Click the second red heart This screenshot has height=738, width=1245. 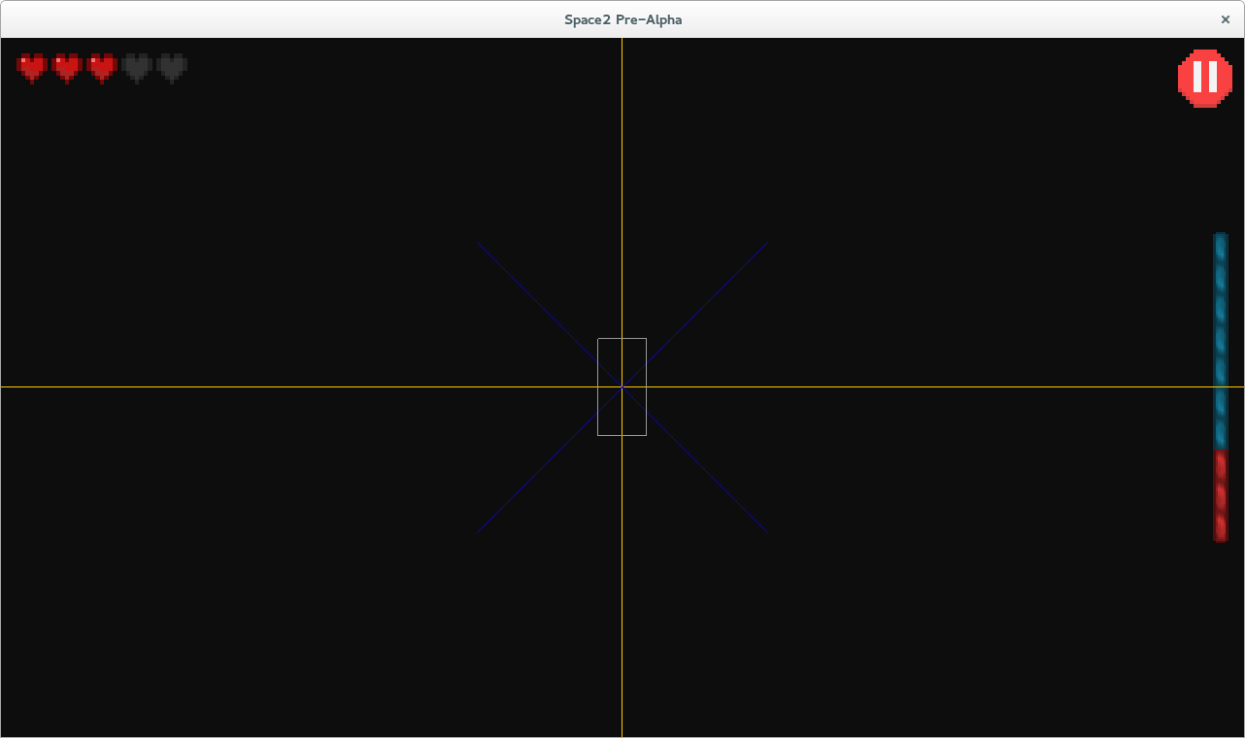[x=67, y=68]
